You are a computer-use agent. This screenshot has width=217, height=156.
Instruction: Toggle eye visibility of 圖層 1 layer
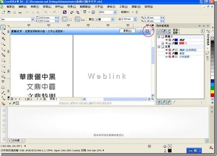pos(167,43)
